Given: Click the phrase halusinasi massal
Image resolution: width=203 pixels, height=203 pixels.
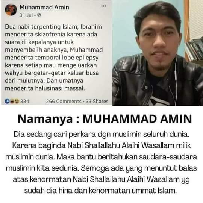Looking at the screenshot, I should point(60,88).
